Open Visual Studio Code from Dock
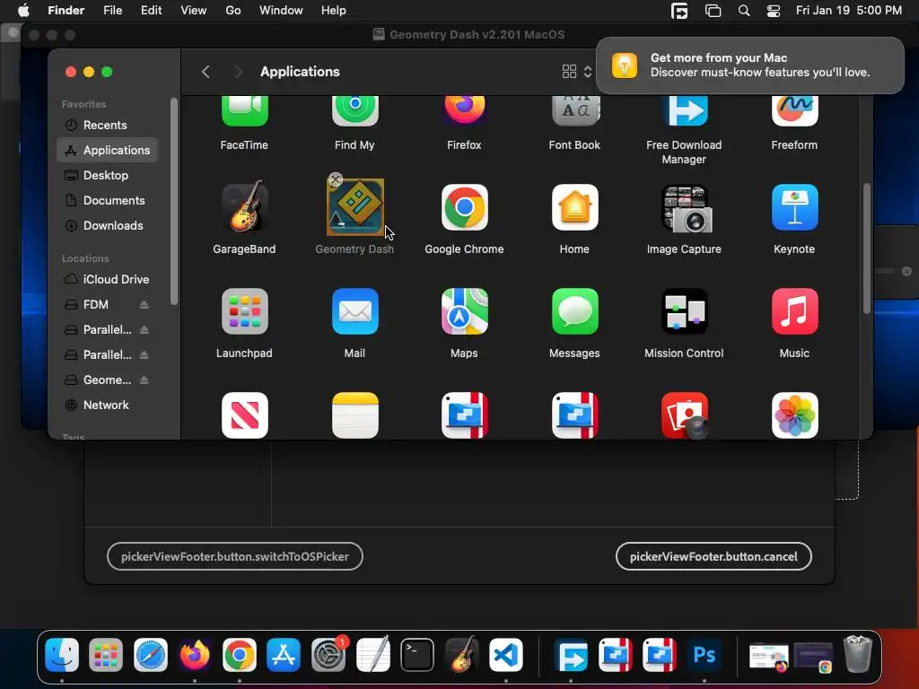Image resolution: width=919 pixels, height=689 pixels. (506, 655)
